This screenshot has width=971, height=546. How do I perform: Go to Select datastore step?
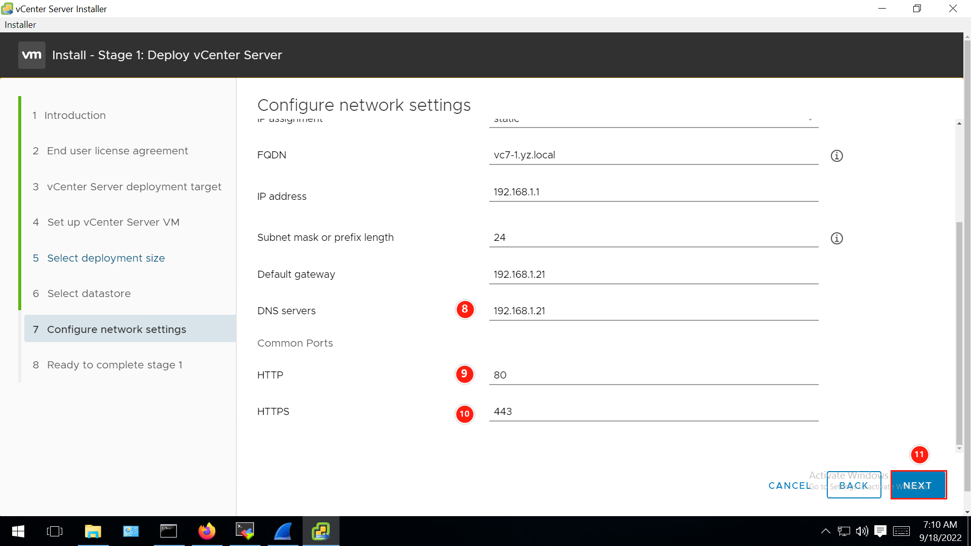pos(82,293)
